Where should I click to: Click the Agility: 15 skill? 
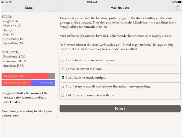[x=10, y=30]
